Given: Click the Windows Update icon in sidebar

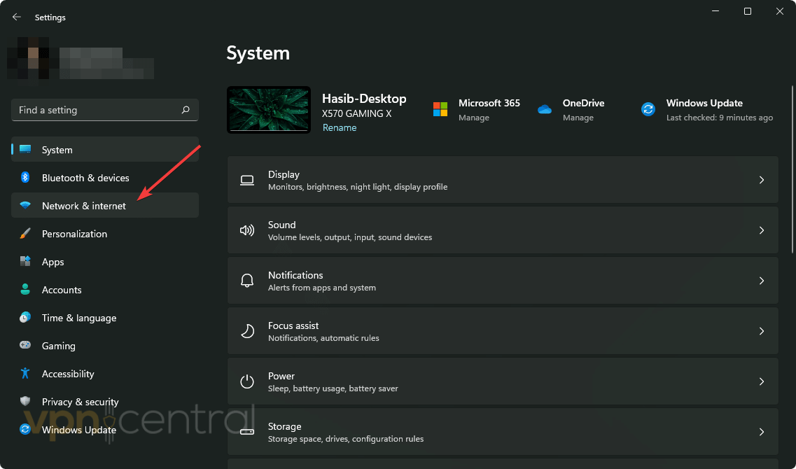Looking at the screenshot, I should [26, 430].
